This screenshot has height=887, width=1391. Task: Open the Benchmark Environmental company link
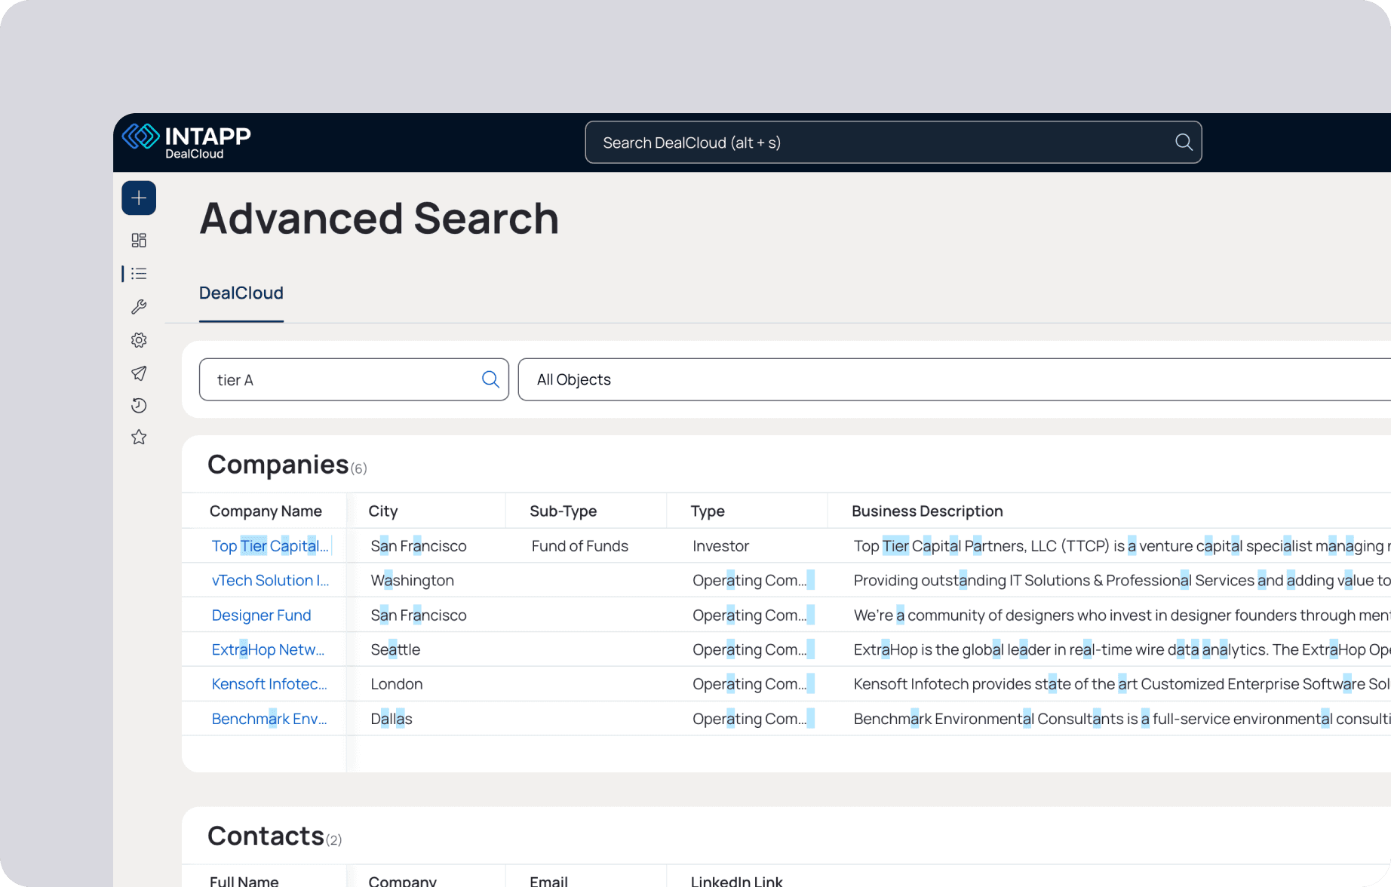coord(269,719)
